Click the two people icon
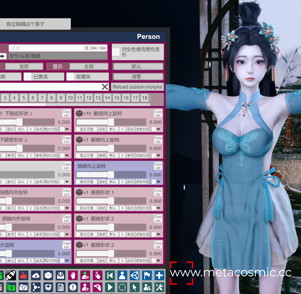 pos(147,287)
